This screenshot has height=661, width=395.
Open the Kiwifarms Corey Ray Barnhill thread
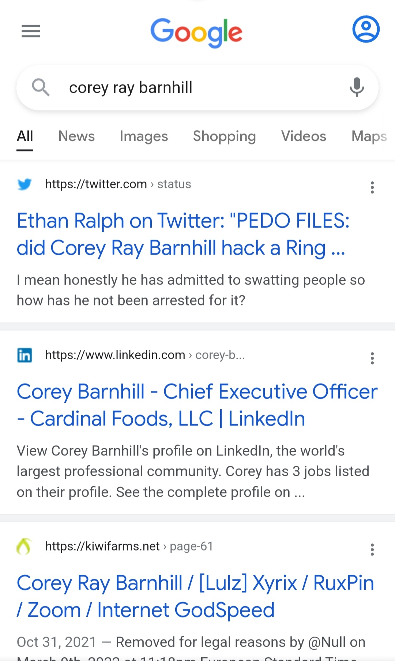(195, 596)
